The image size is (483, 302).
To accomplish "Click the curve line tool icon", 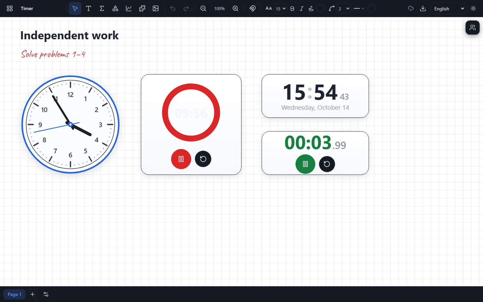I will point(332,8).
